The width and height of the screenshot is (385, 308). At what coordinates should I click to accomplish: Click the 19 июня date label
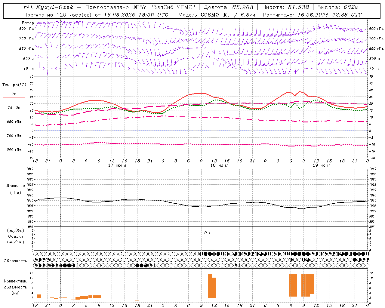coord(322,165)
